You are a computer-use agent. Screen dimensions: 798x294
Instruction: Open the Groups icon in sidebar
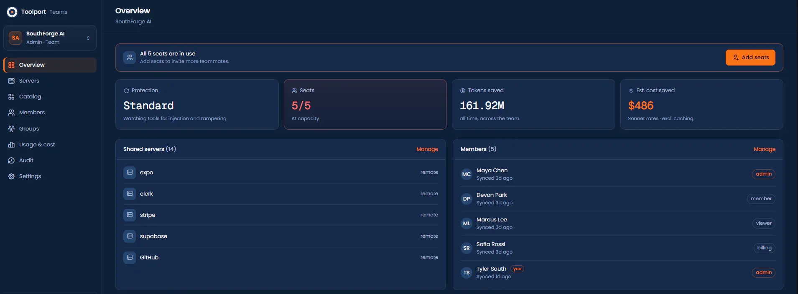[x=11, y=129]
